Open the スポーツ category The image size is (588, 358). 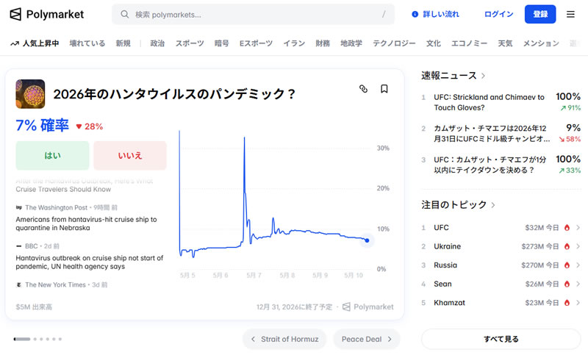(190, 43)
